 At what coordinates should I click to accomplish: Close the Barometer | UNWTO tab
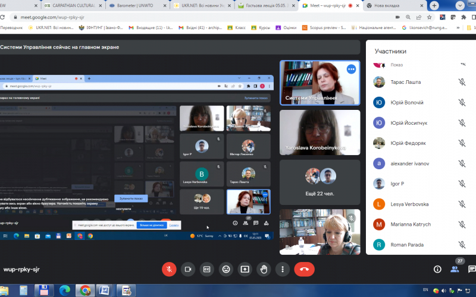pyautogui.click(x=165, y=5)
